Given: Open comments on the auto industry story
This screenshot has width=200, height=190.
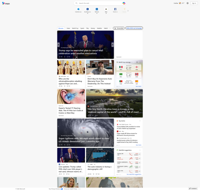Looking at the screenshot, I should (98, 174).
